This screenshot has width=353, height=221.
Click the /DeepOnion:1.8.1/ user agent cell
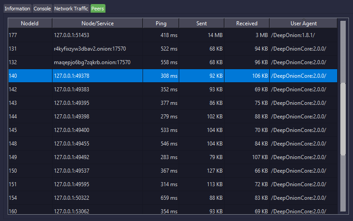[304, 35]
